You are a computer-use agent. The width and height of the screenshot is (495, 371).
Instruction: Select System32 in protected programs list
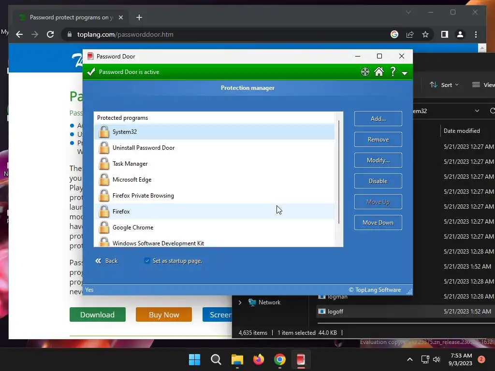pos(214,132)
